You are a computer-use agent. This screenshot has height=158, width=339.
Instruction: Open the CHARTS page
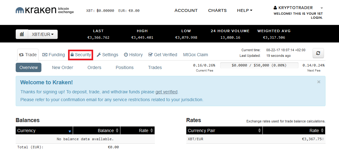pyautogui.click(x=217, y=10)
